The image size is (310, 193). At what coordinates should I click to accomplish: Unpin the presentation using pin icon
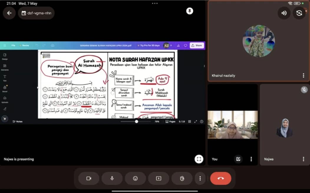click(189, 11)
